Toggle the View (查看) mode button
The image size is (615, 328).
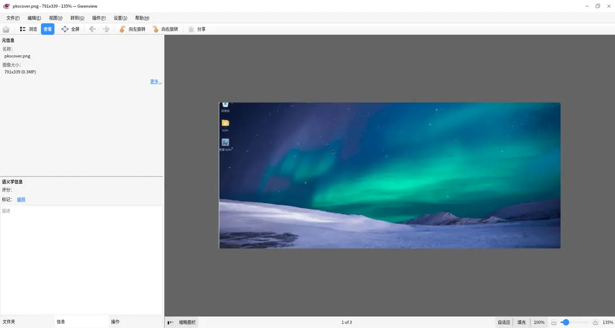pyautogui.click(x=48, y=29)
